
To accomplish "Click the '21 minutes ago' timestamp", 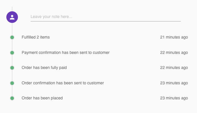I will coord(174,37).
